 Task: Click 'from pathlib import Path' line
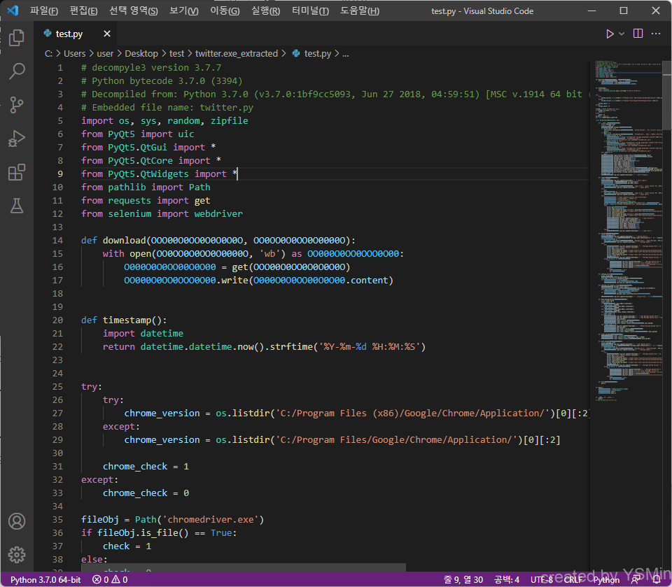pyautogui.click(x=146, y=188)
